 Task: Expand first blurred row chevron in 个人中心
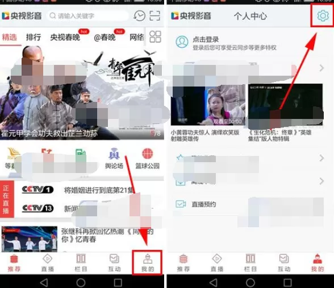coord(322,68)
